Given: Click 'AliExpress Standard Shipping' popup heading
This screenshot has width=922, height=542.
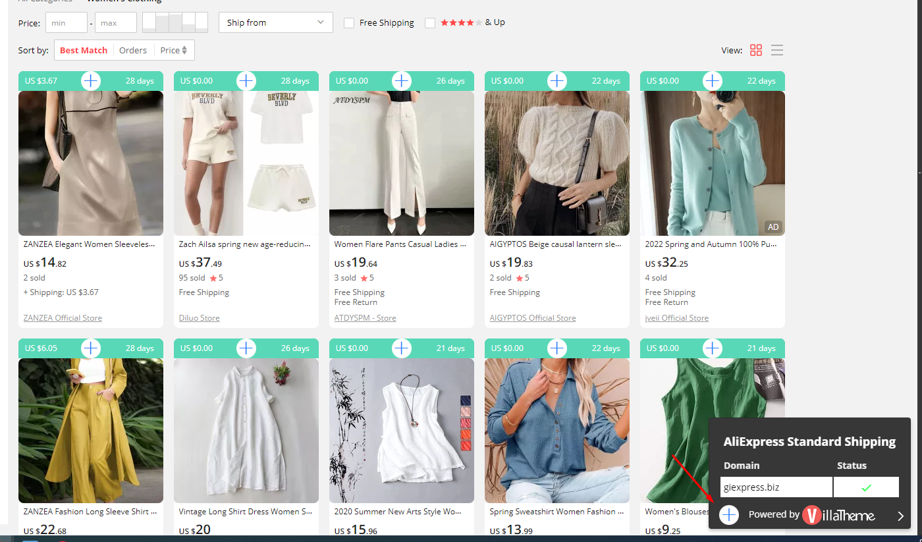Looking at the screenshot, I should point(809,442).
